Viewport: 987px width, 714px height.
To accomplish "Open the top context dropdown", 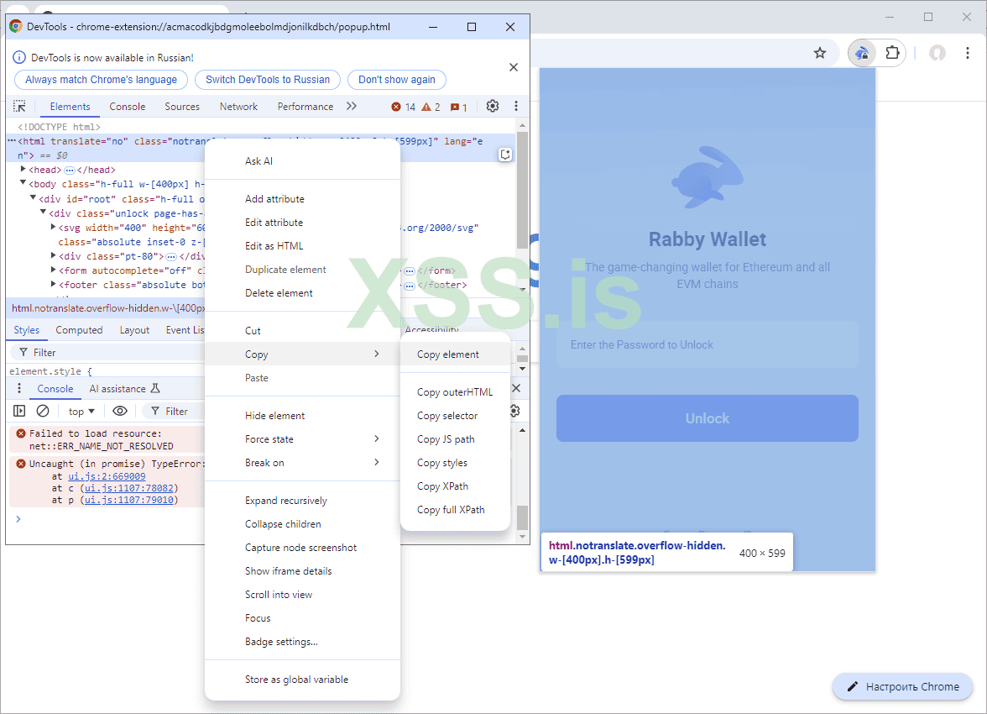I will (x=81, y=412).
